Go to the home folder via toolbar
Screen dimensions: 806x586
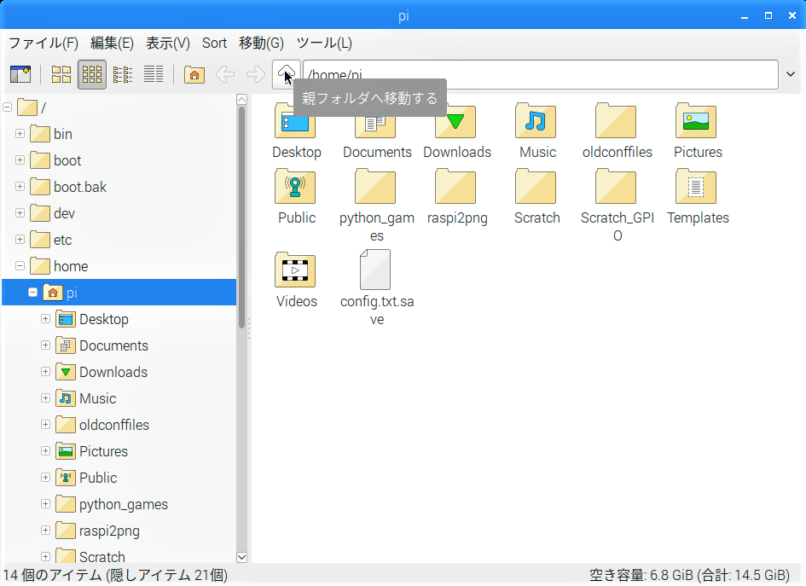(x=194, y=74)
